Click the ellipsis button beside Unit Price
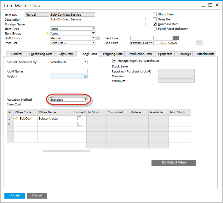 [x=199, y=43]
